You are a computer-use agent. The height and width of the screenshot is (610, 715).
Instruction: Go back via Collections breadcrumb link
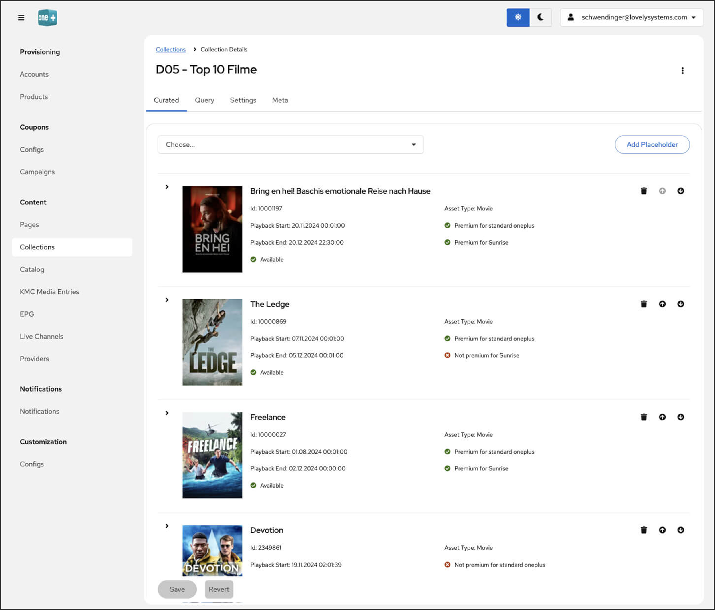tap(170, 49)
